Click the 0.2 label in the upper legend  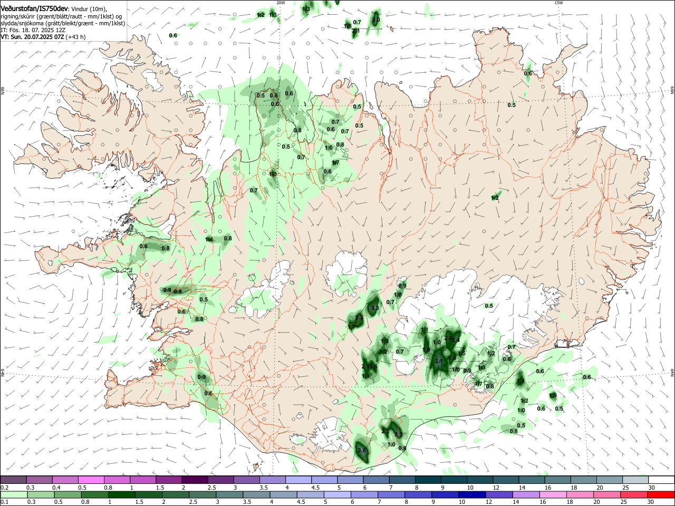point(4,488)
